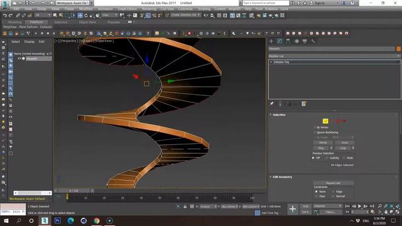Select Edge sub-object level icon
402x226 pixels.
pyautogui.click(x=325, y=121)
